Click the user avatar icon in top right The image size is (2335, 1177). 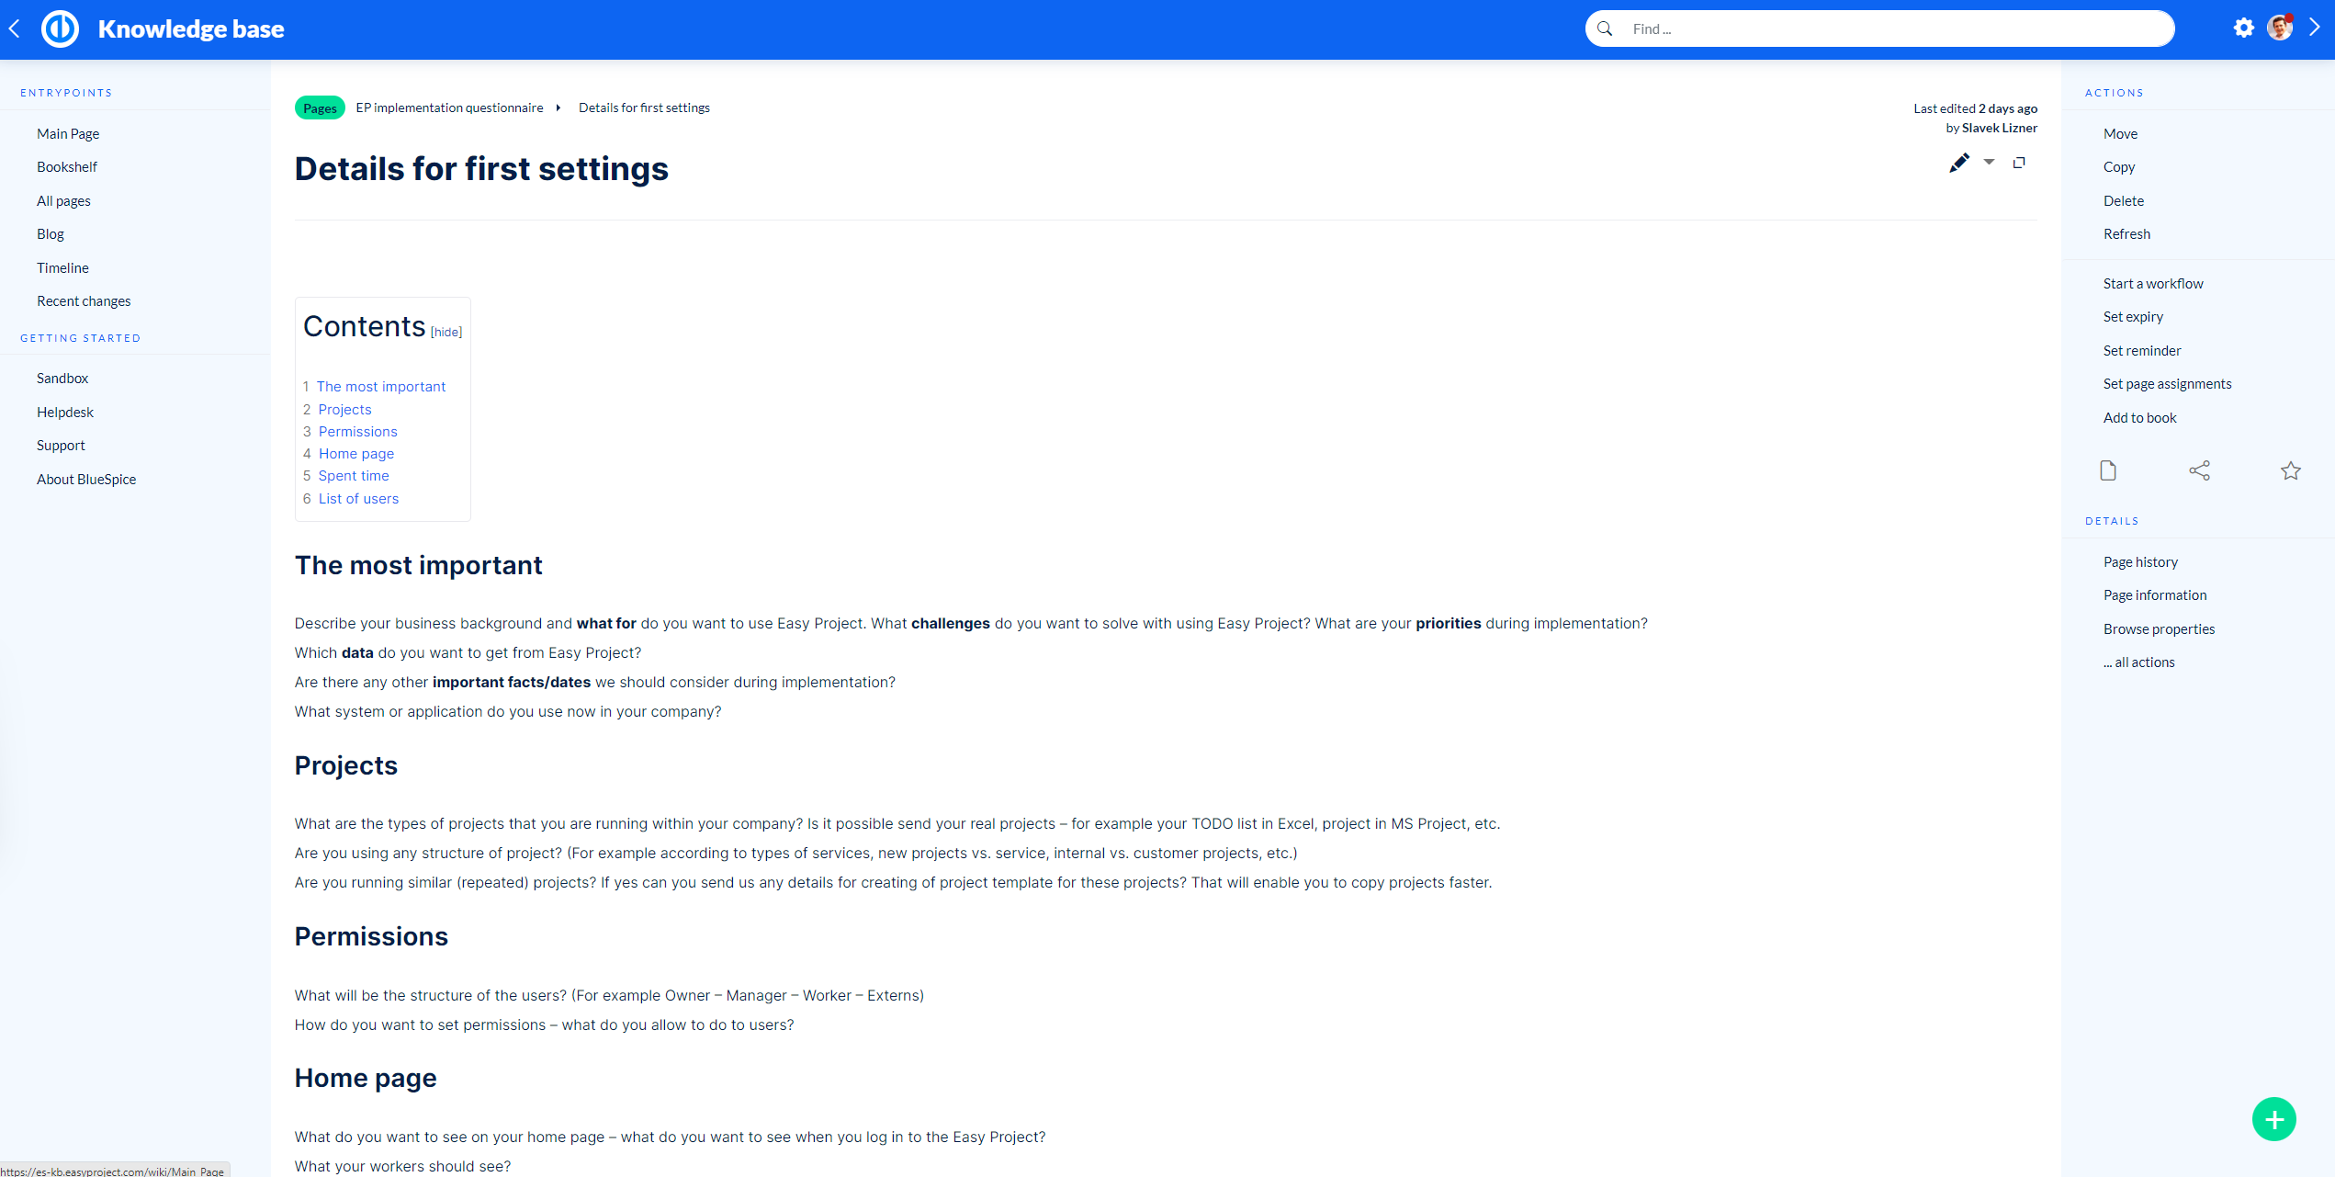2278,28
